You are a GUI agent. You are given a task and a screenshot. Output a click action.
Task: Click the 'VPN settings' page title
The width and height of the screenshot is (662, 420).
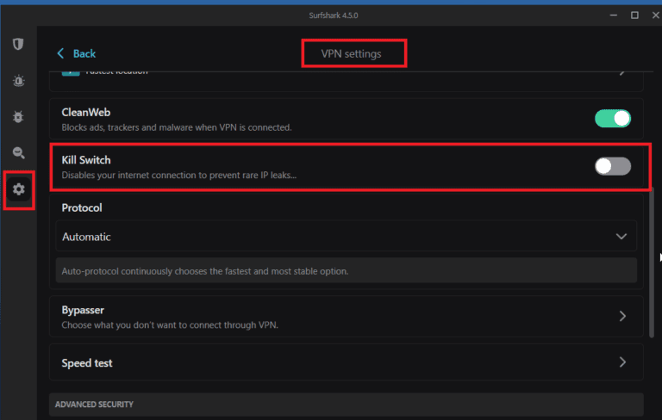pos(351,53)
